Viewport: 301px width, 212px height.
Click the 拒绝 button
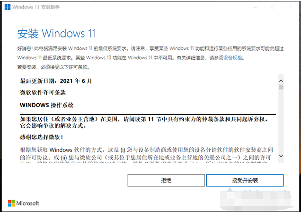click(x=166, y=180)
